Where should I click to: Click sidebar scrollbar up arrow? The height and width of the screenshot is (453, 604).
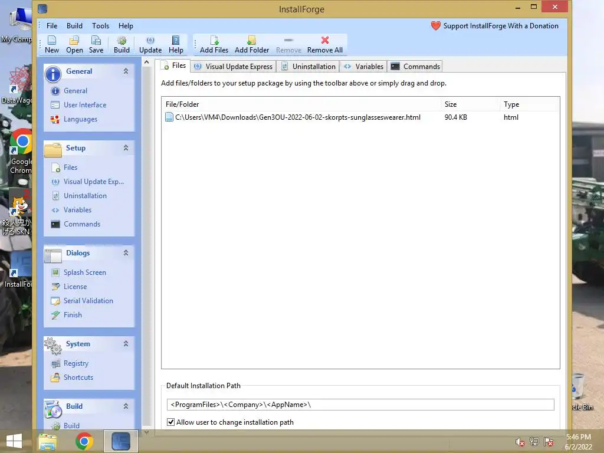(x=146, y=62)
